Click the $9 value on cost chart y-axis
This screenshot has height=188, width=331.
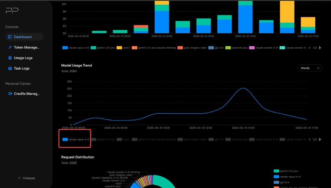click(x=64, y=11)
